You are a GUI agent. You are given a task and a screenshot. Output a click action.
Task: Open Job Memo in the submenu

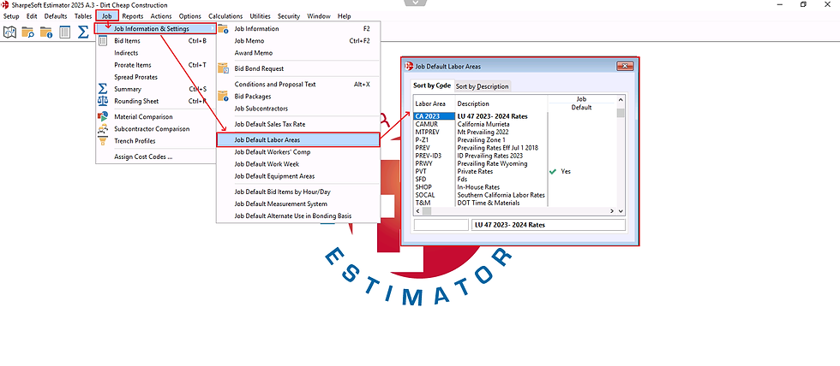pos(298,40)
